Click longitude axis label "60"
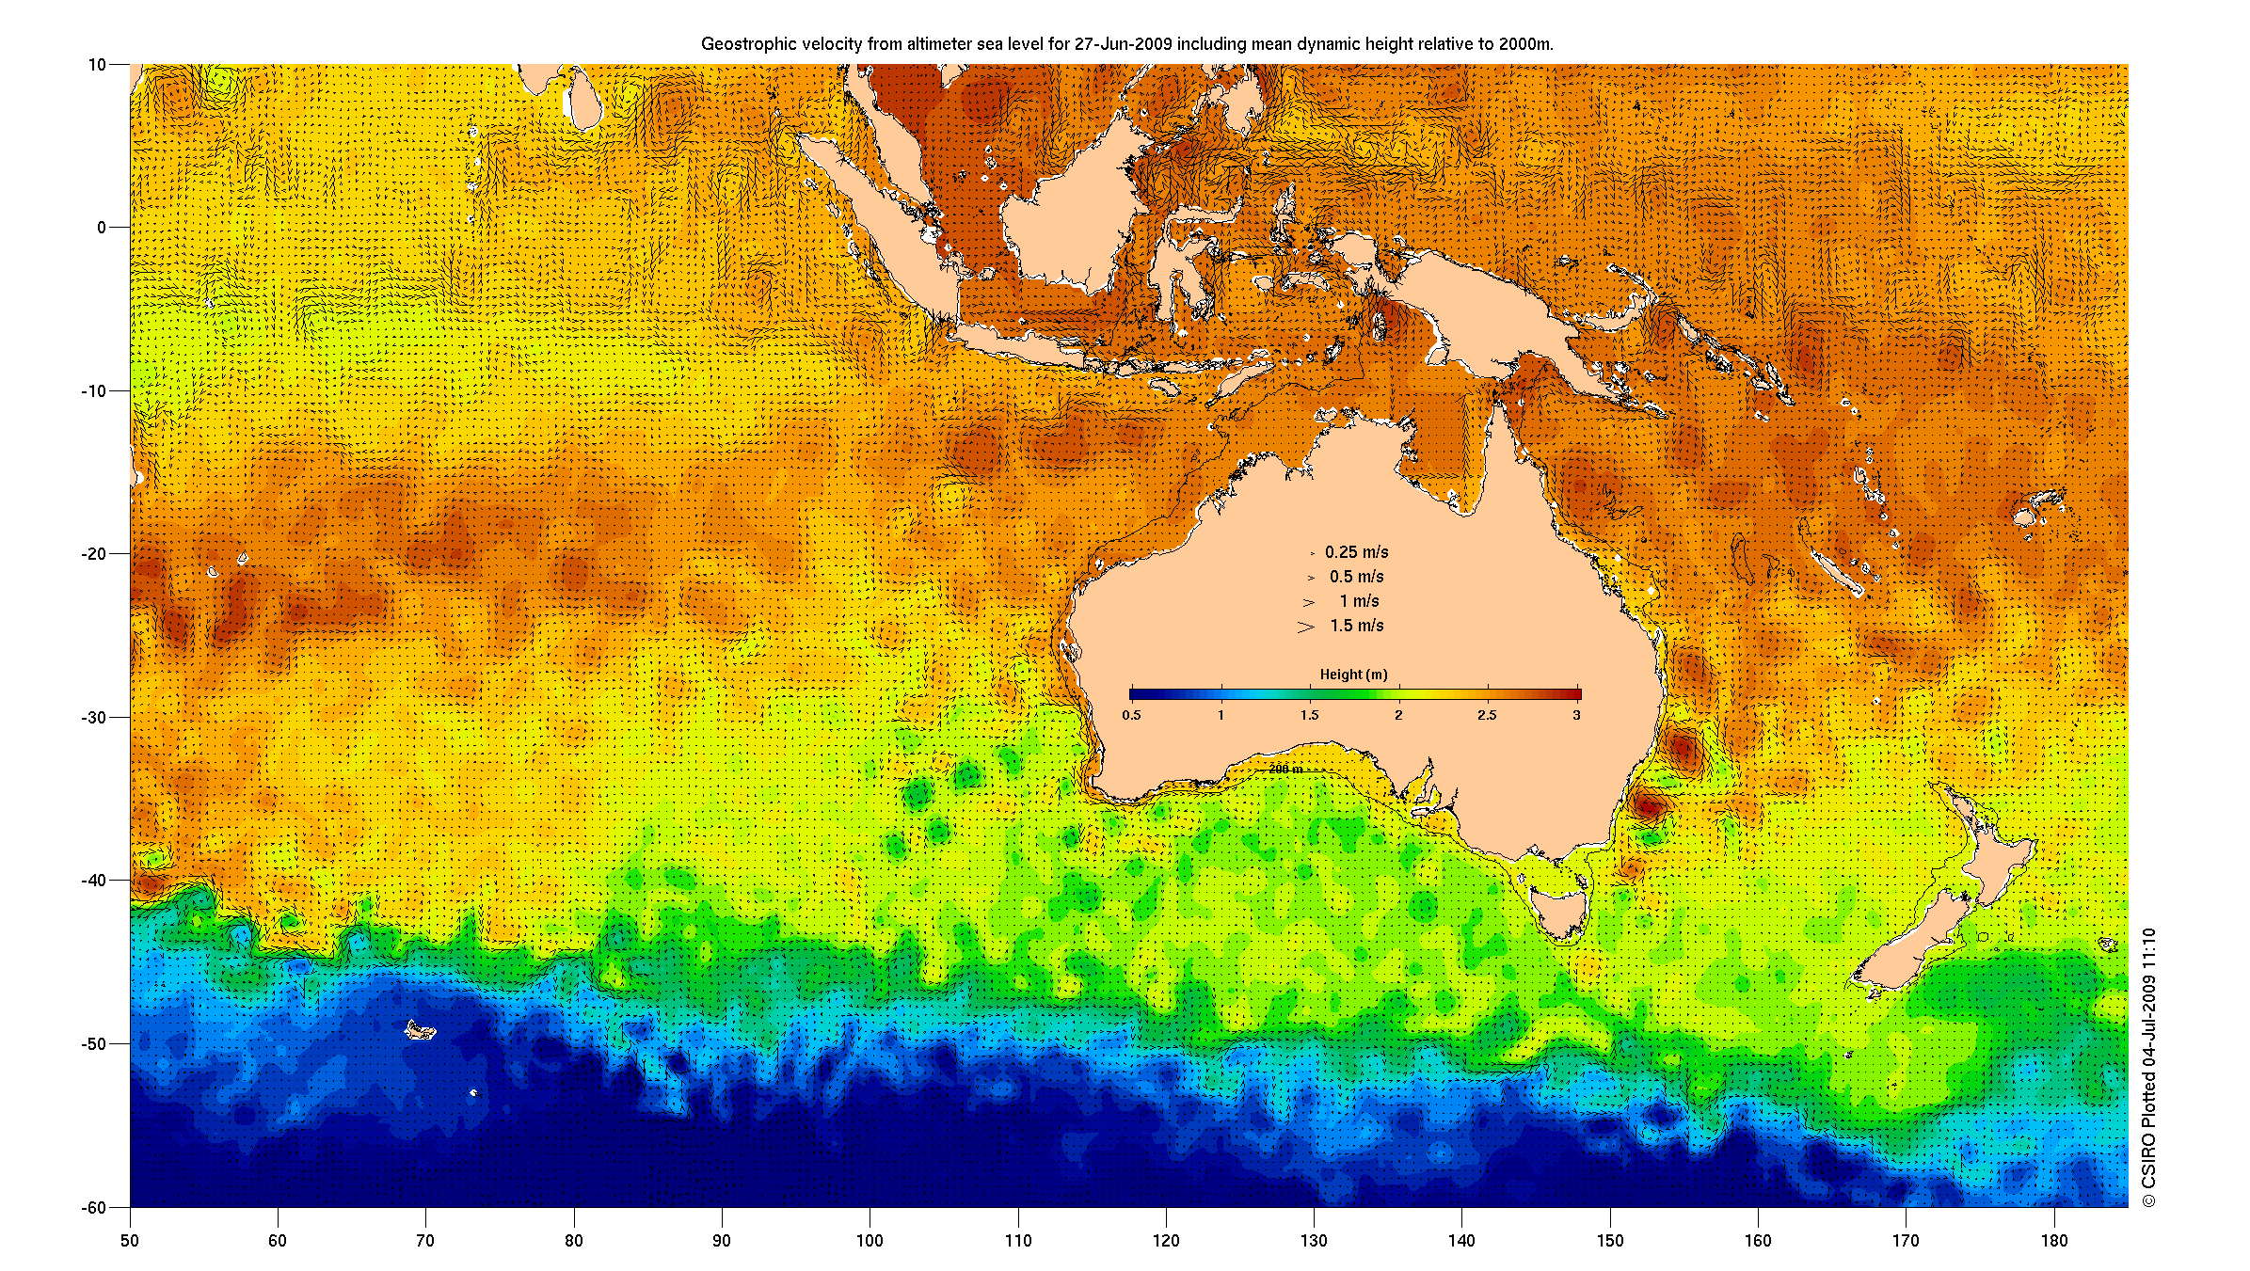2250x1271 pixels. (x=278, y=1241)
